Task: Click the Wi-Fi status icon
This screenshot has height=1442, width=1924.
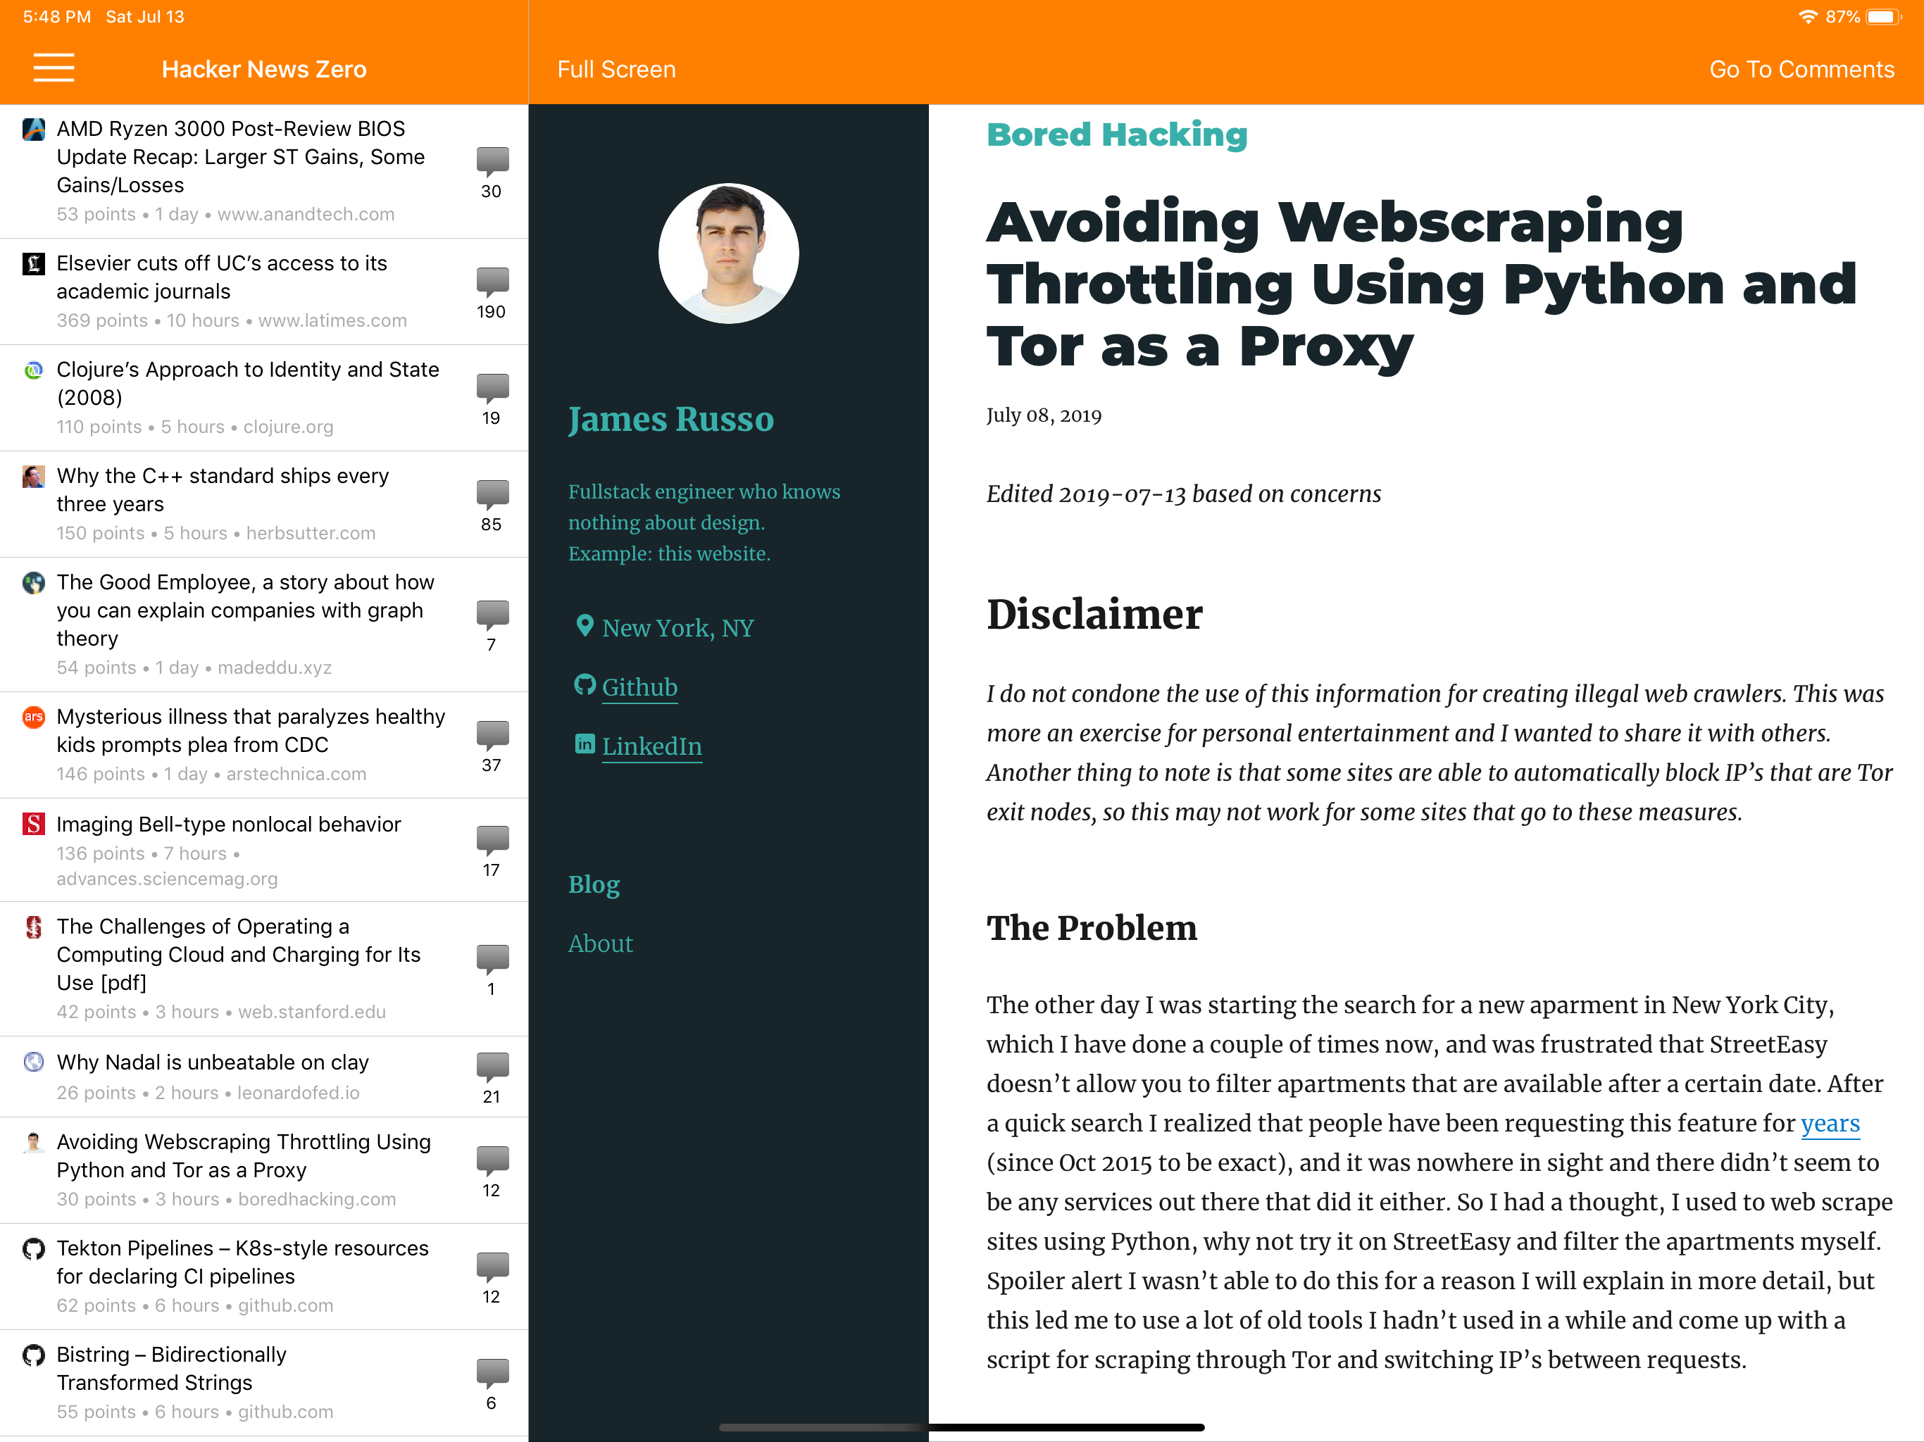Action: (1807, 16)
